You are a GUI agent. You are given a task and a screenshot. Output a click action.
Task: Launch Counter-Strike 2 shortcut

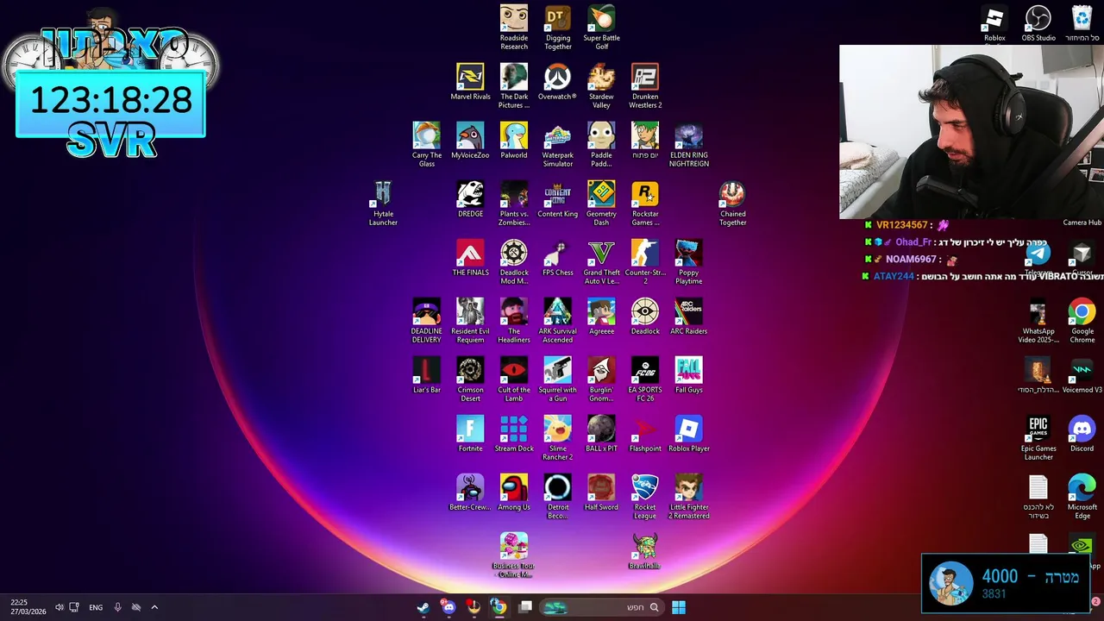[645, 262]
